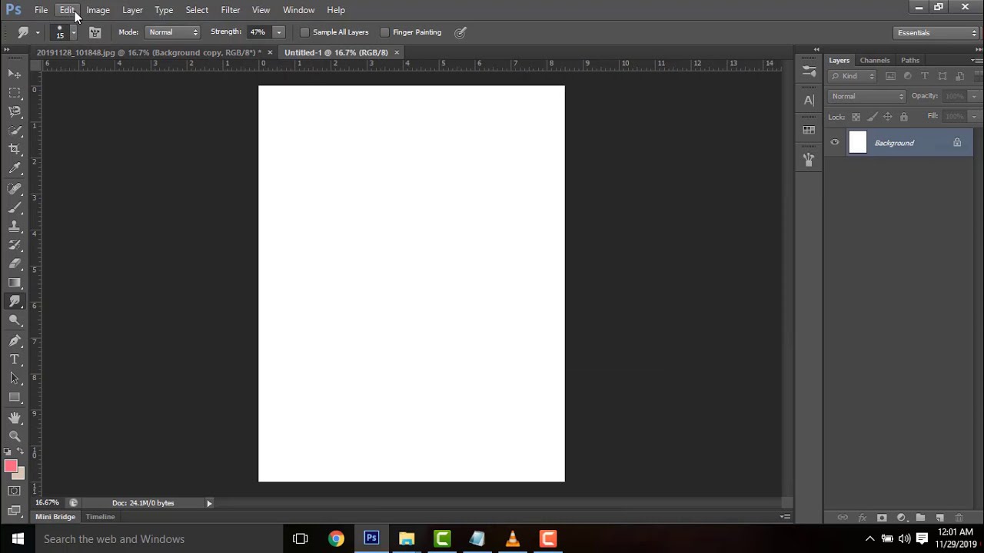Toggle type layer filter

tap(925, 76)
